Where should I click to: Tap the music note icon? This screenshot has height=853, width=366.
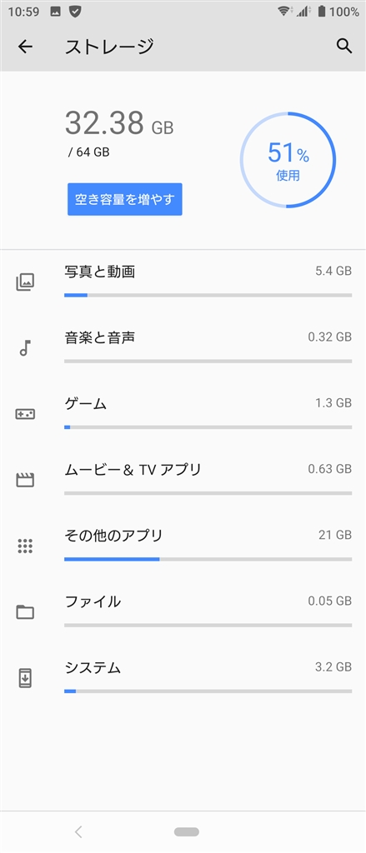[x=25, y=347]
